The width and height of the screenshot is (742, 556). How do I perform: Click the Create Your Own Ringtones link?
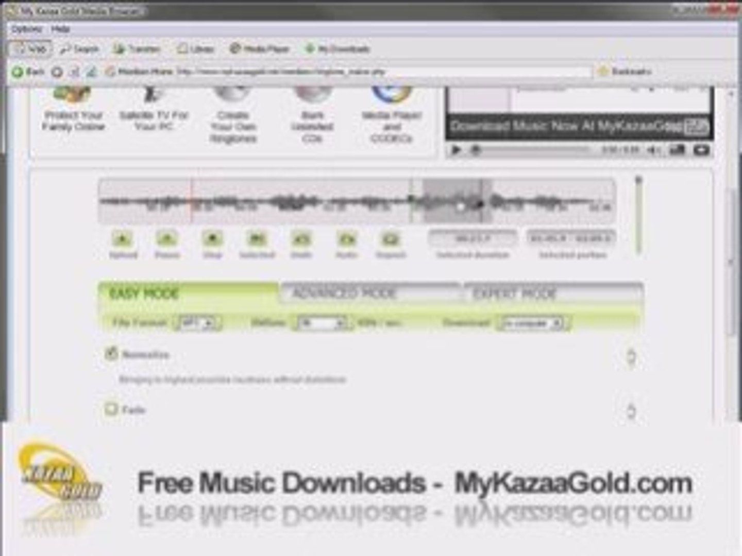pyautogui.click(x=233, y=127)
